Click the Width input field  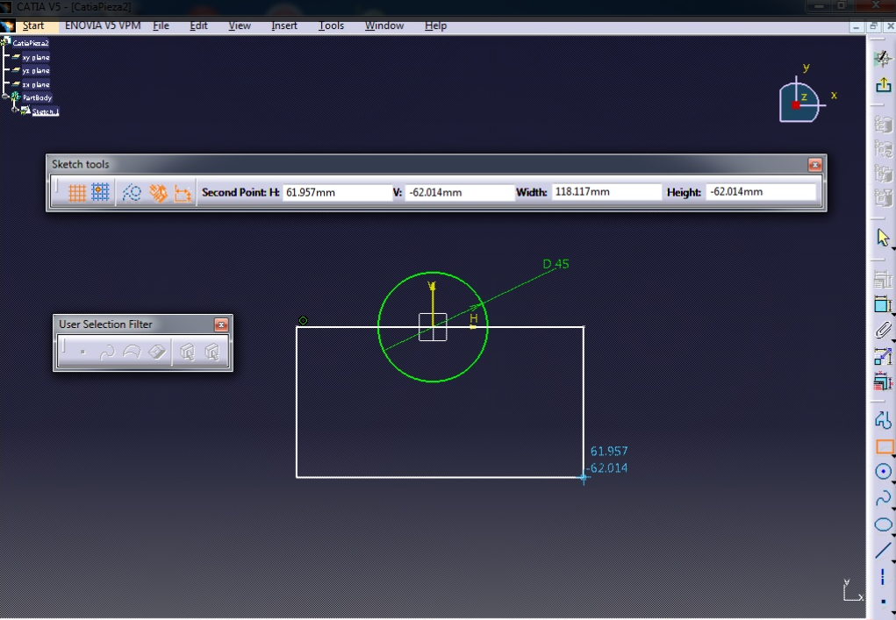(x=606, y=192)
